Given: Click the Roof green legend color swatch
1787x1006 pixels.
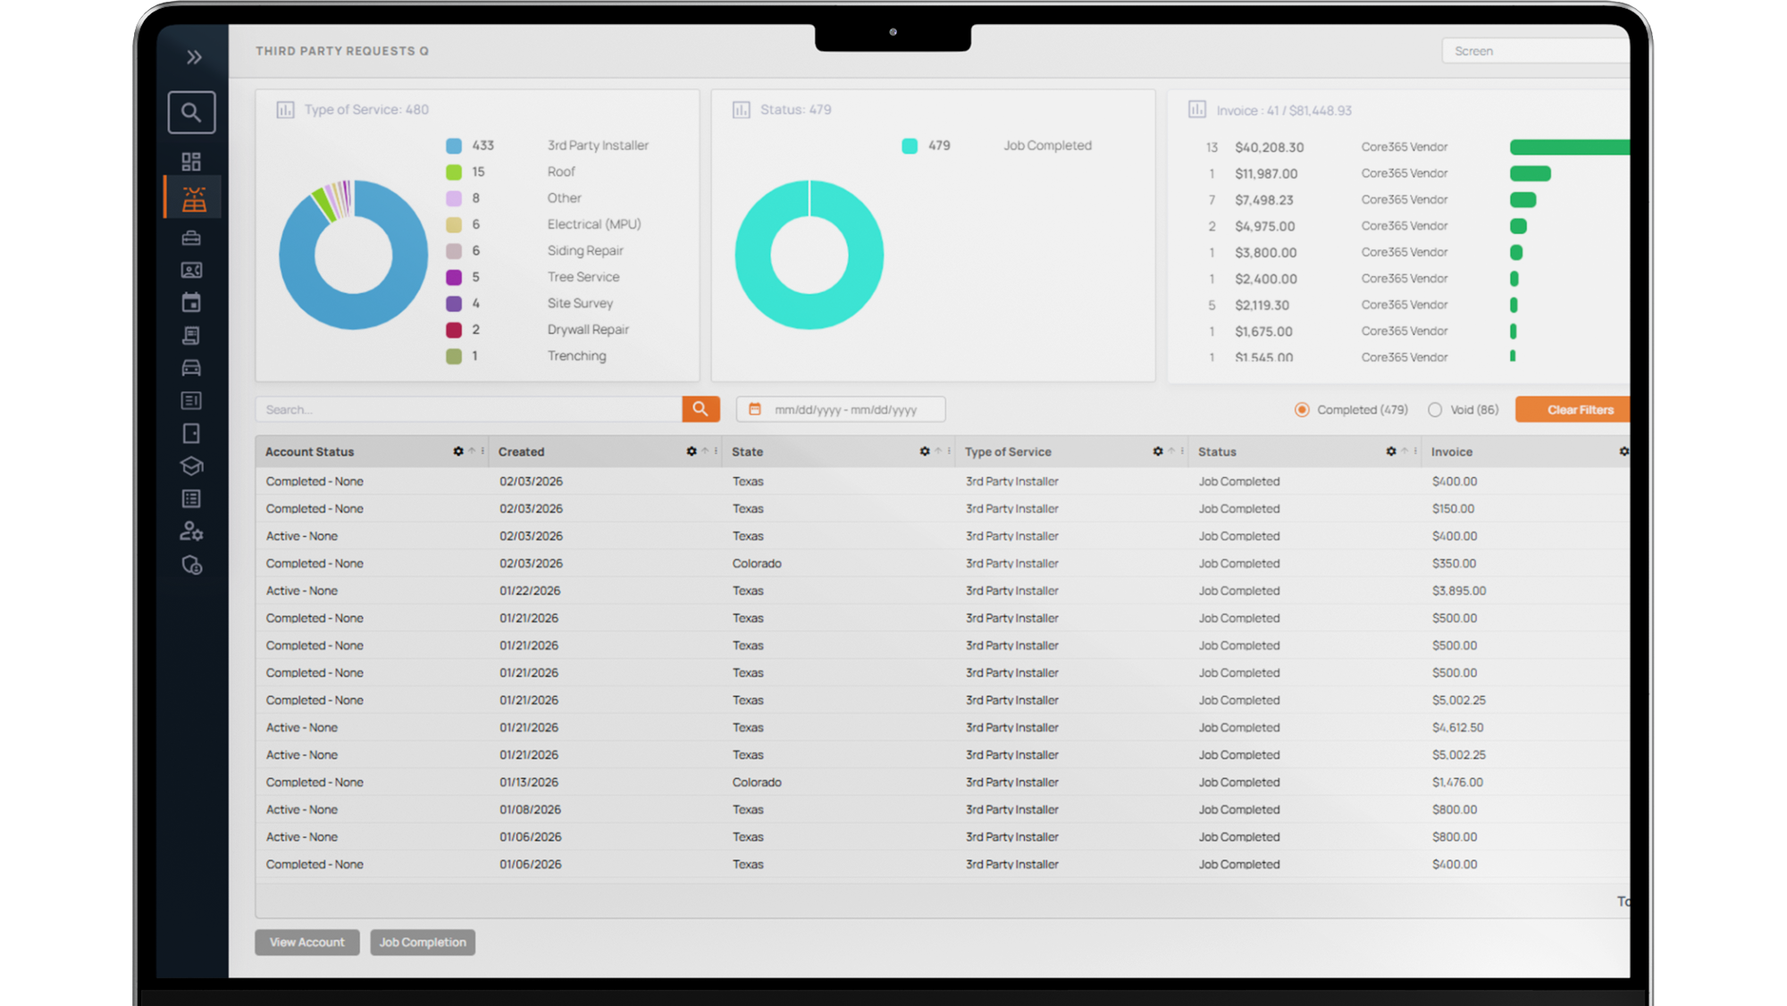Looking at the screenshot, I should tap(454, 172).
